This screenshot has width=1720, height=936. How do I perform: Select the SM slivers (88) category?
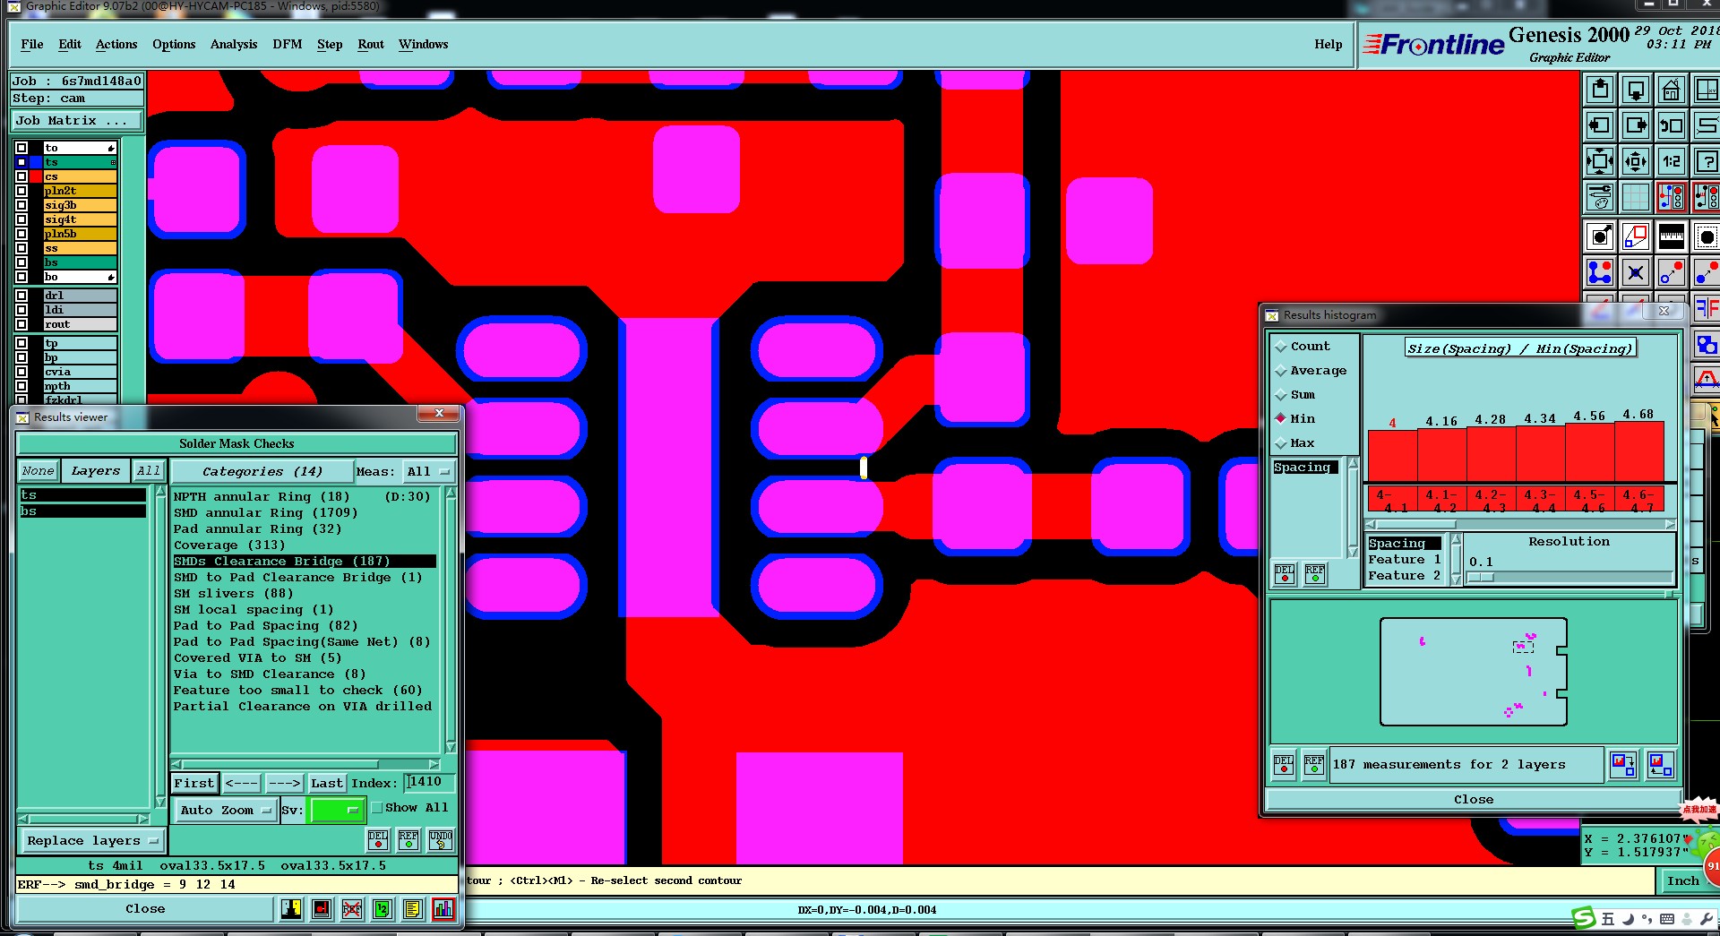(234, 594)
